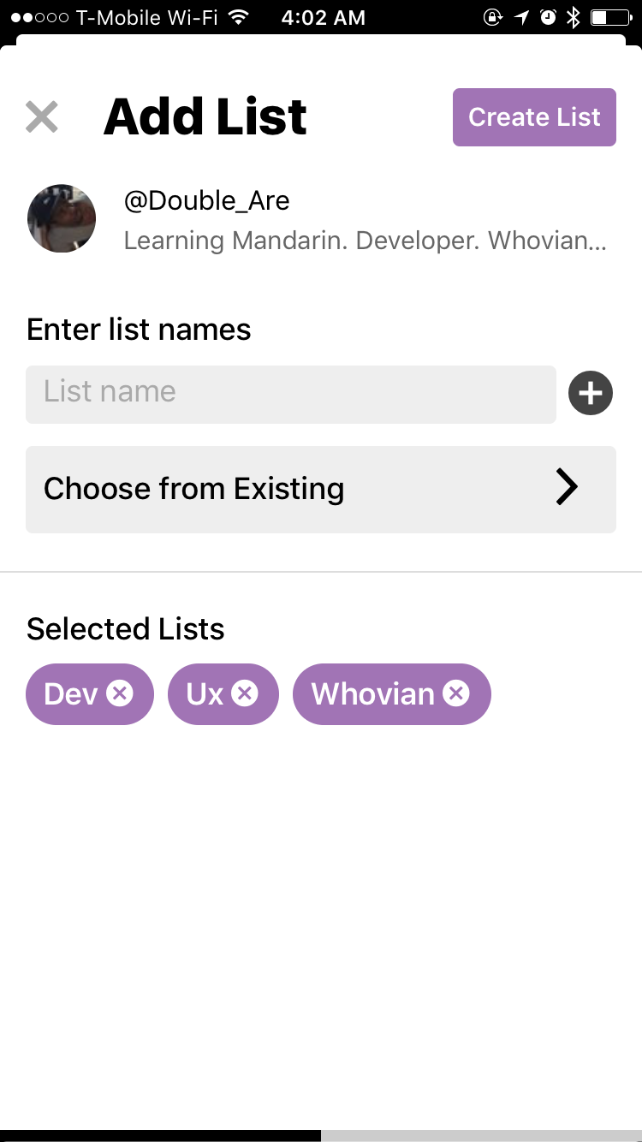Remove the Whovian list tag

(x=456, y=693)
